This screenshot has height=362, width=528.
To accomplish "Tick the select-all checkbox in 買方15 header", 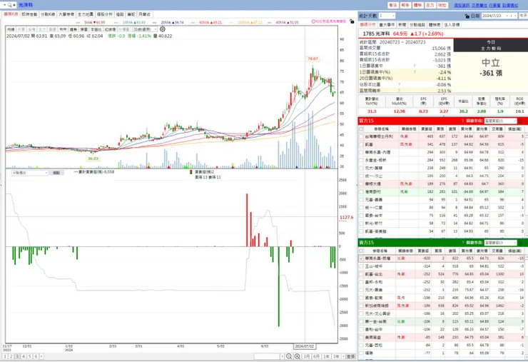I will 361,129.
